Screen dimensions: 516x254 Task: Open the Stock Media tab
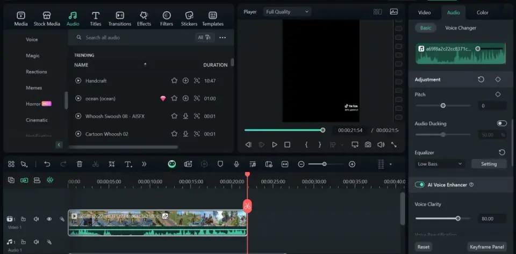[x=47, y=19]
